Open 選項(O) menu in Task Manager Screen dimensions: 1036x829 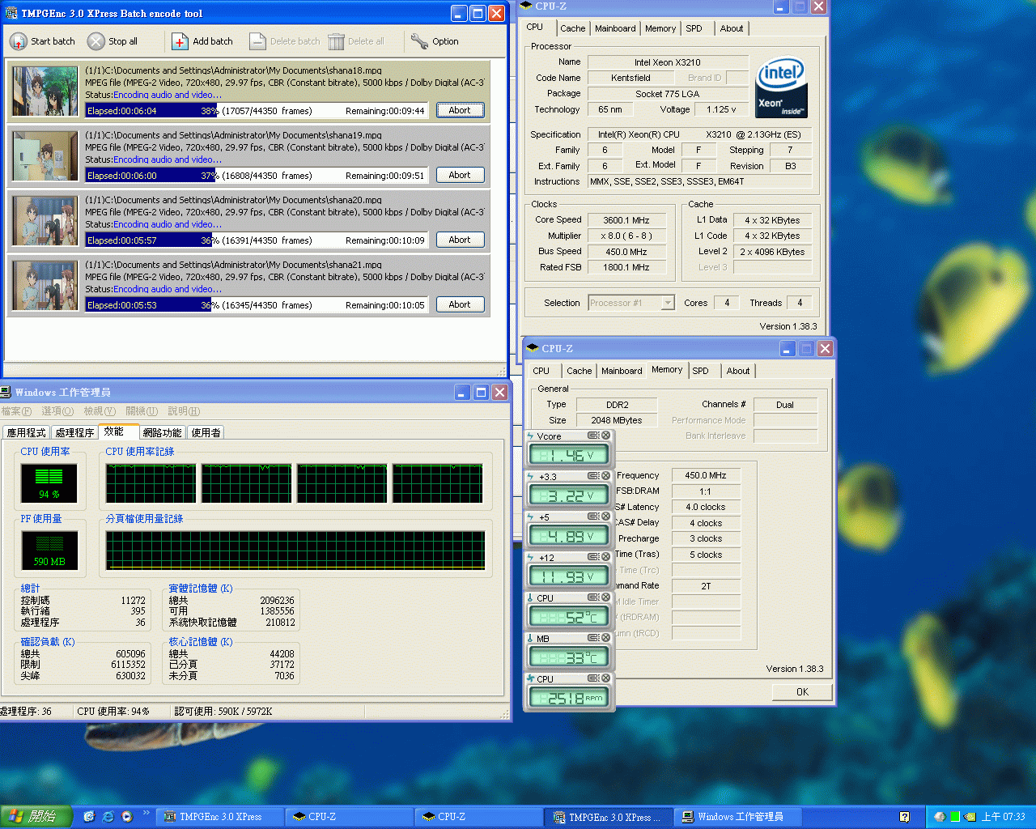[57, 411]
